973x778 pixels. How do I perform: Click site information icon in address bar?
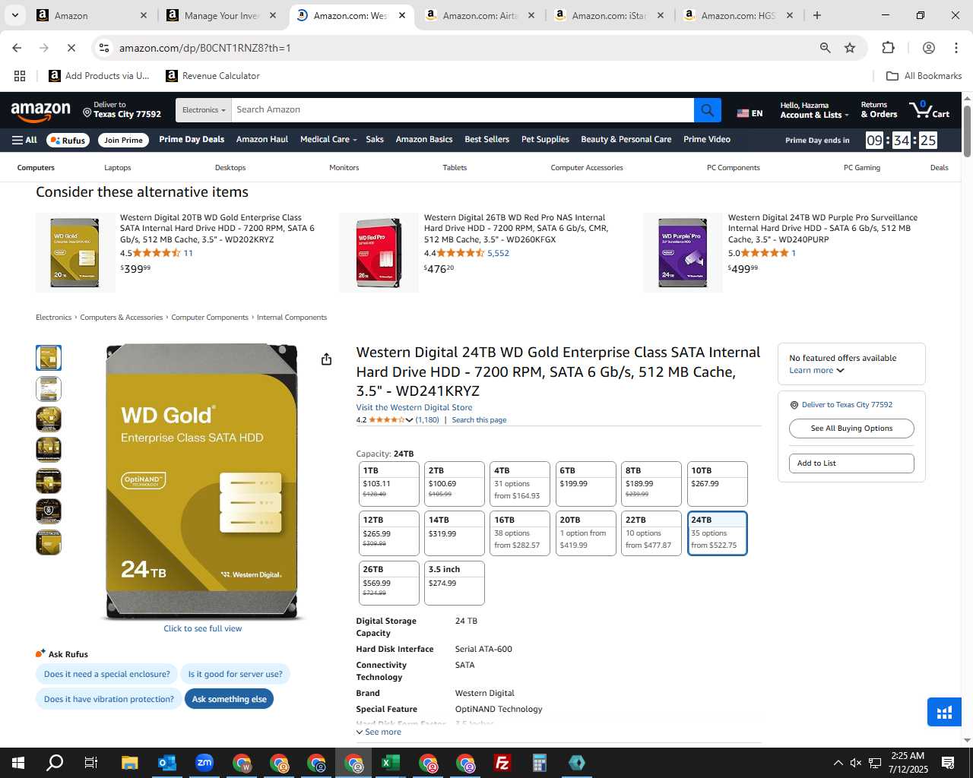[104, 48]
